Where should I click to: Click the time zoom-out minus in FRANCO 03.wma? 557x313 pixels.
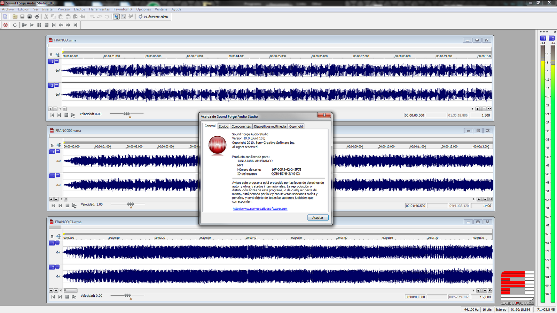(x=485, y=290)
